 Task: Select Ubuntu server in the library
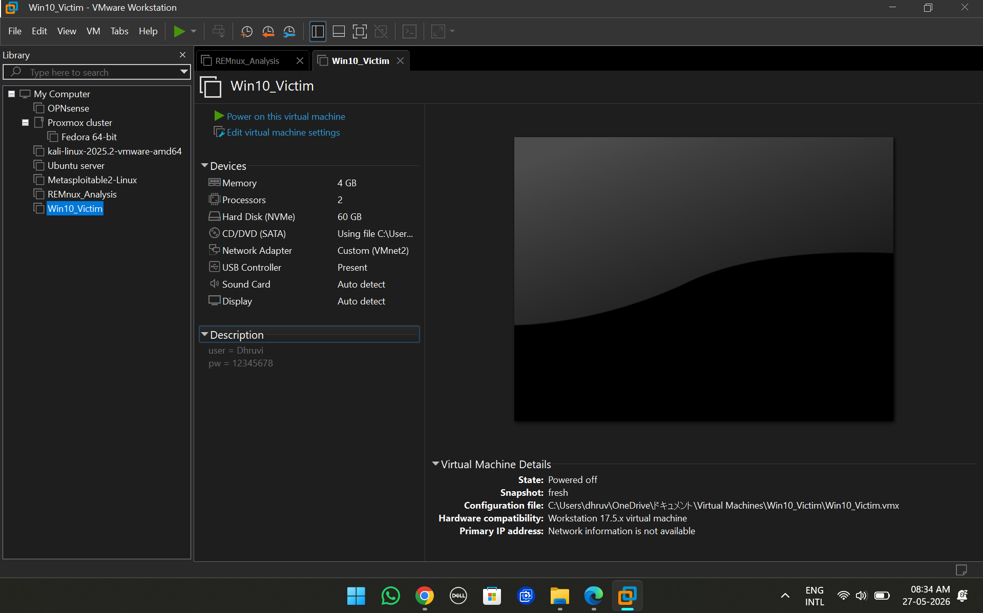pos(76,166)
